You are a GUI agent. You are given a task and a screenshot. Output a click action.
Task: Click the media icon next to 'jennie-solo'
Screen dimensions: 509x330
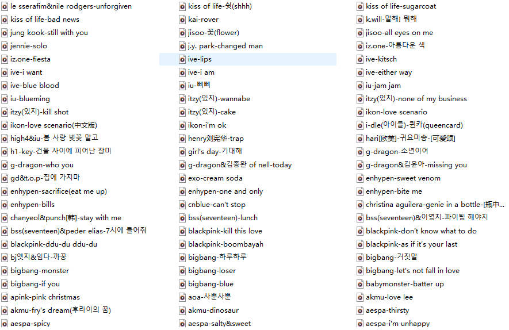pyautogui.click(x=5, y=46)
